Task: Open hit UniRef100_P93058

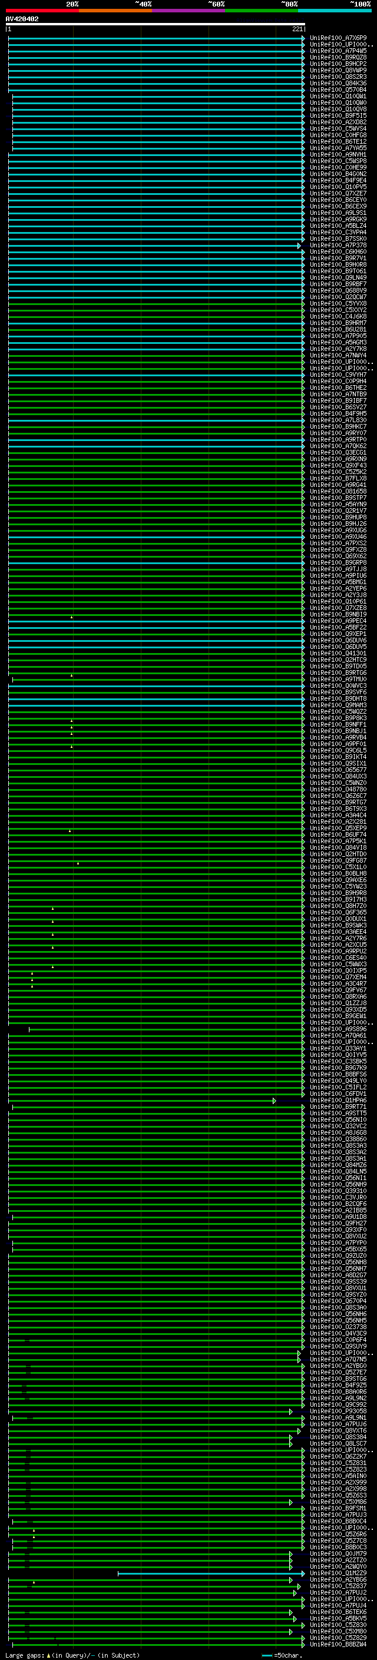Action: tap(338, 1410)
